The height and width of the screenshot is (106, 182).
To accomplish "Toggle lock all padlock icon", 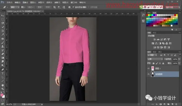I will [x=163, y=63].
